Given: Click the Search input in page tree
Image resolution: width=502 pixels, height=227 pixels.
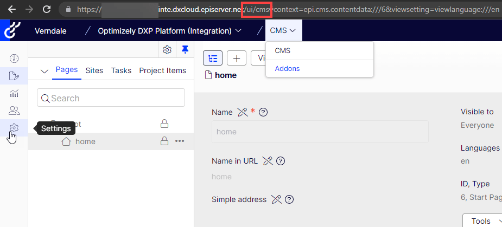Looking at the screenshot, I should 111,98.
